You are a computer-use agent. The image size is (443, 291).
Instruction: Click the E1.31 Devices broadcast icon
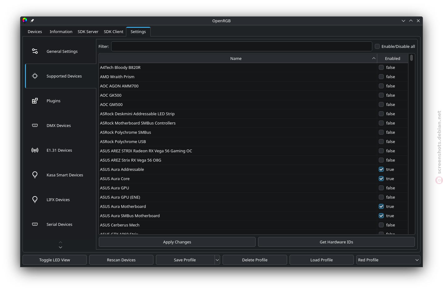[x=35, y=150]
